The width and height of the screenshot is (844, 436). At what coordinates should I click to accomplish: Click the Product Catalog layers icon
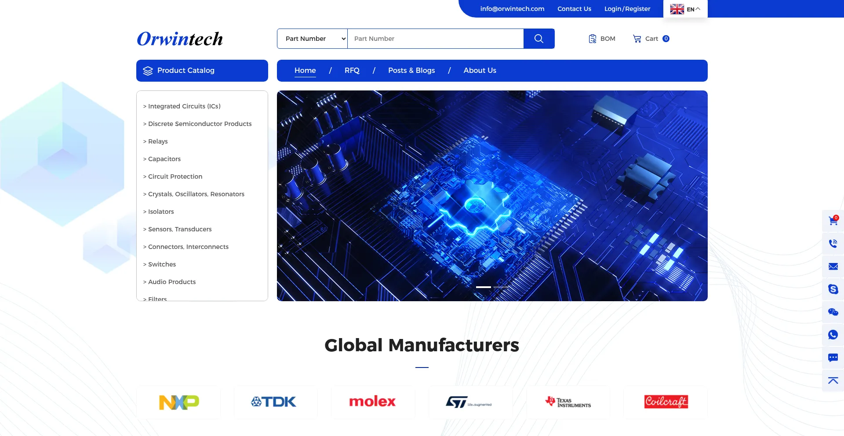(148, 71)
